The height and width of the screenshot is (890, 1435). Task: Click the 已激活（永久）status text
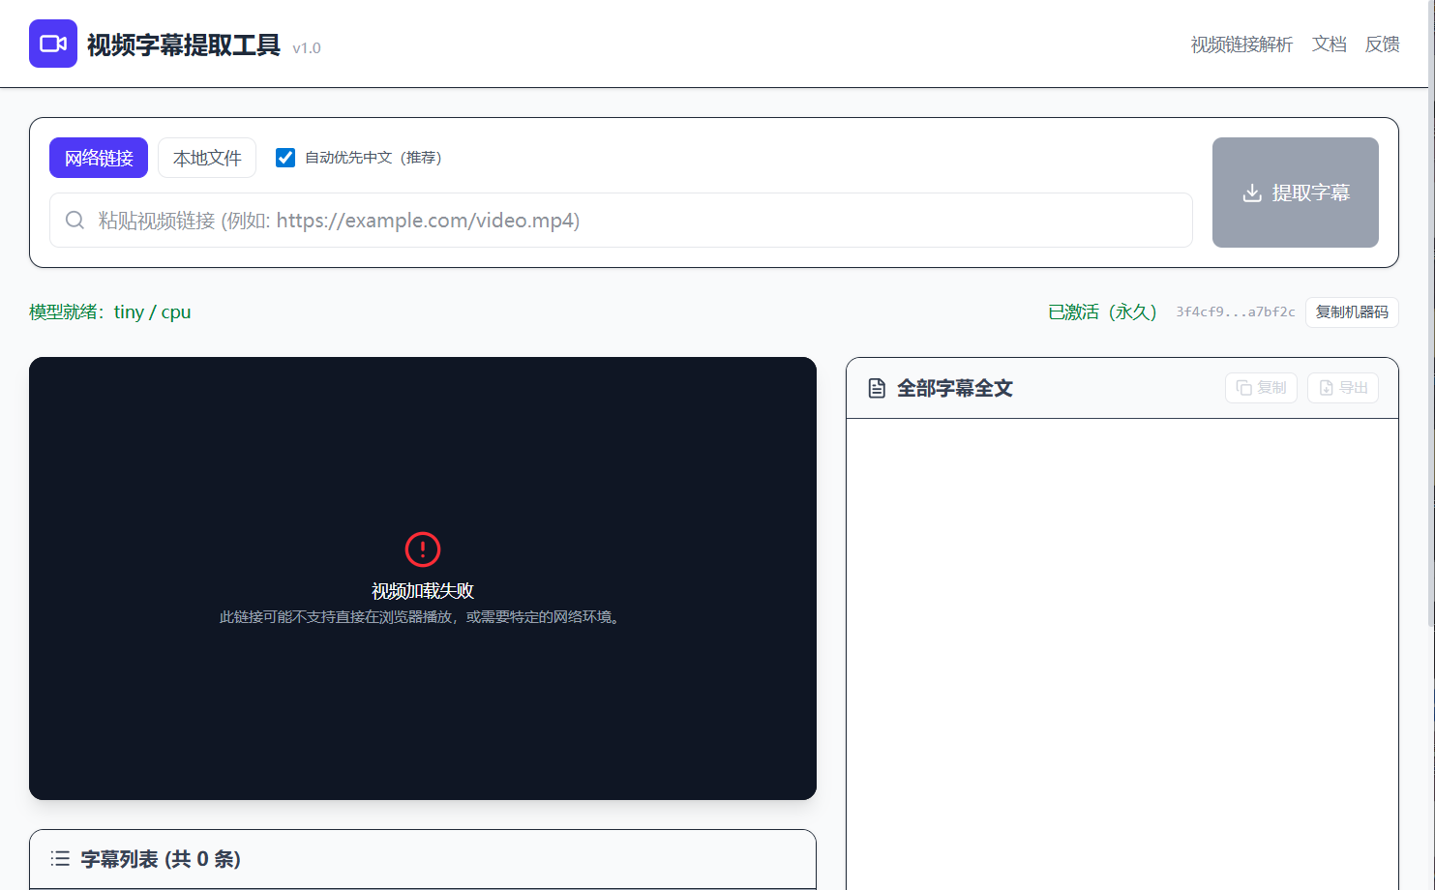coord(1103,312)
